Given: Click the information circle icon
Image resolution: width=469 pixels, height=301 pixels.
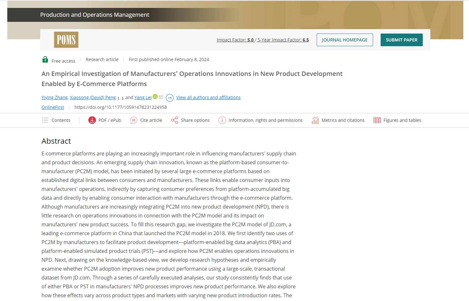Looking at the screenshot, I should [222, 120].
